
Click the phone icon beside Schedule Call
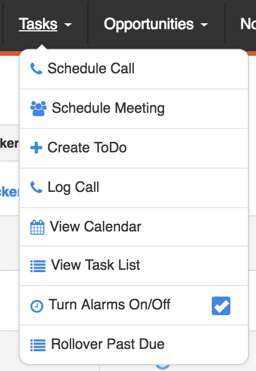tap(36, 69)
